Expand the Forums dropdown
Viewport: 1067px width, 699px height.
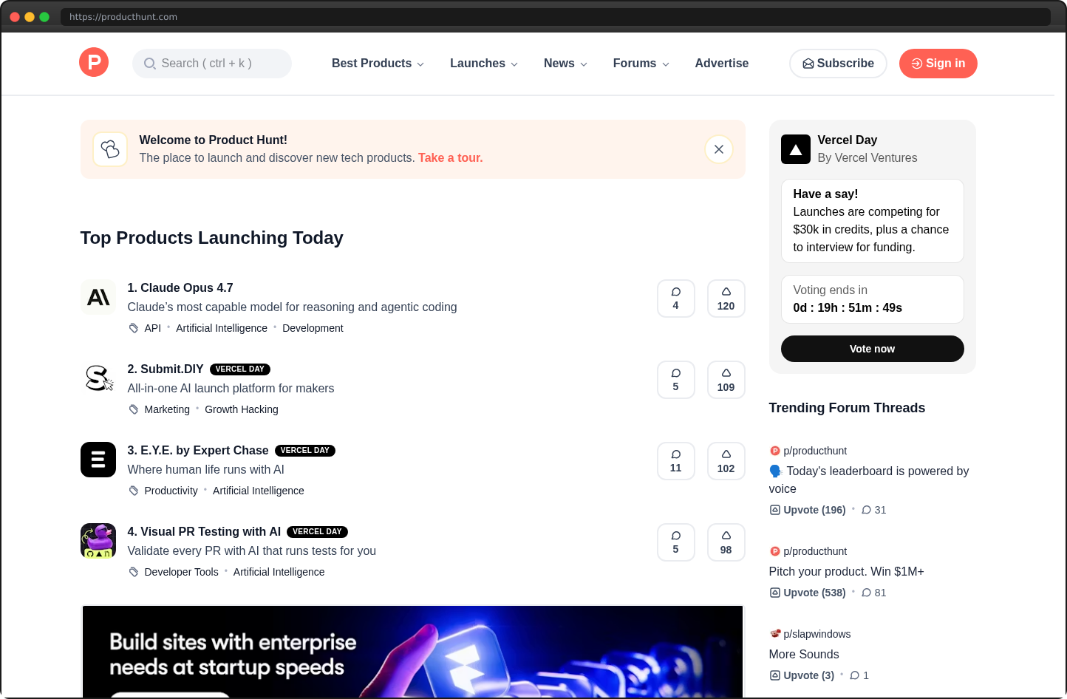[641, 64]
